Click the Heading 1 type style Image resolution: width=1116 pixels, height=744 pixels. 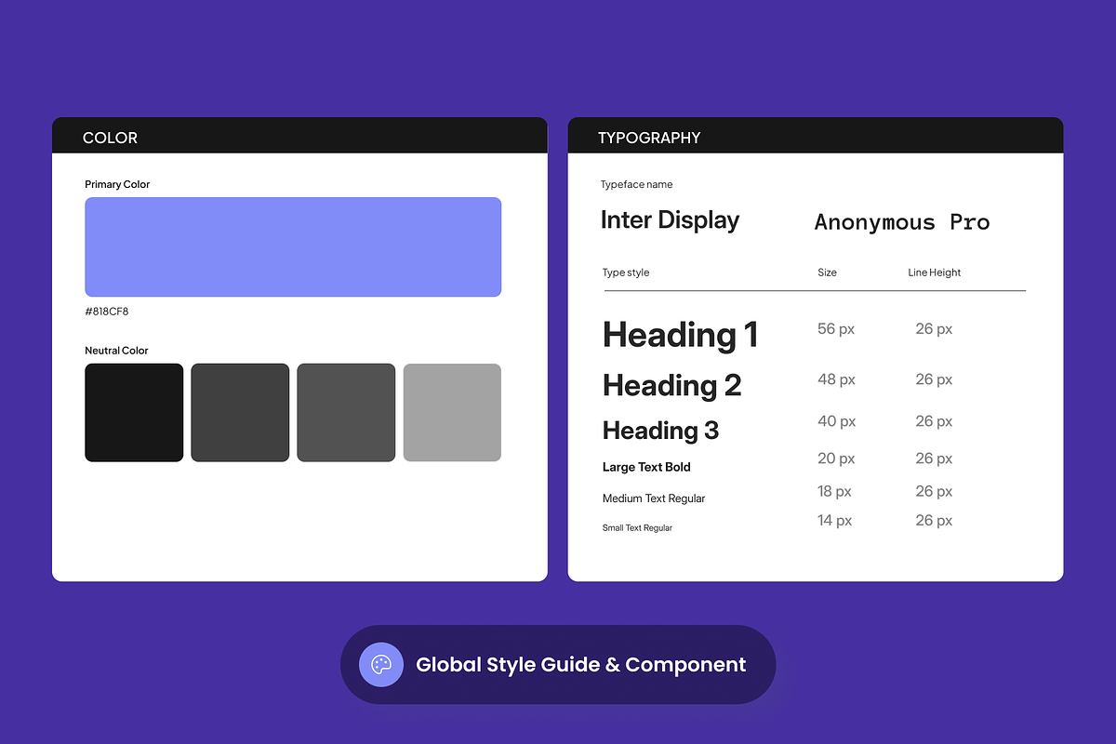click(x=681, y=335)
